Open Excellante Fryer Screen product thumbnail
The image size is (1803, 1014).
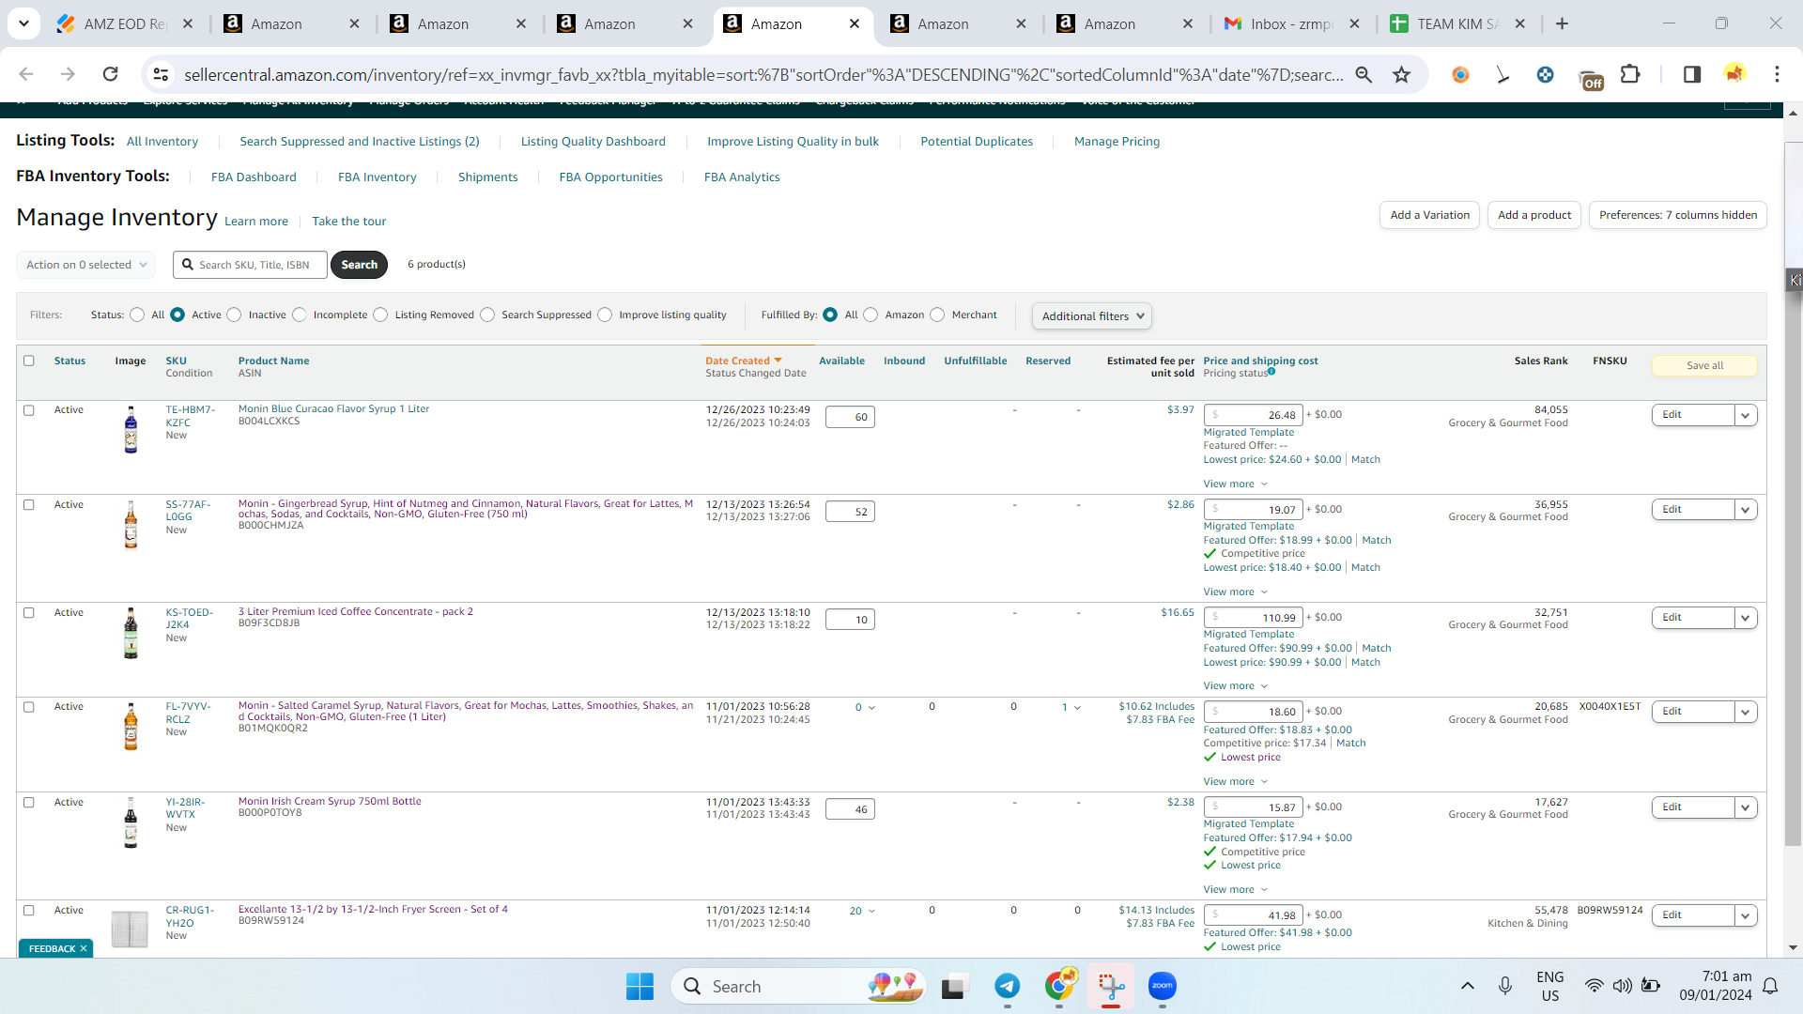[130, 929]
